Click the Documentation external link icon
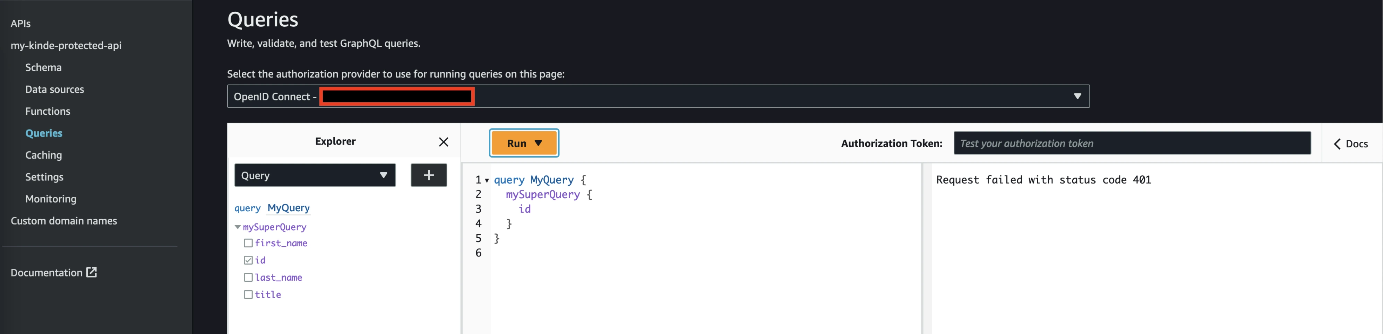Image resolution: width=1383 pixels, height=334 pixels. pyautogui.click(x=92, y=272)
